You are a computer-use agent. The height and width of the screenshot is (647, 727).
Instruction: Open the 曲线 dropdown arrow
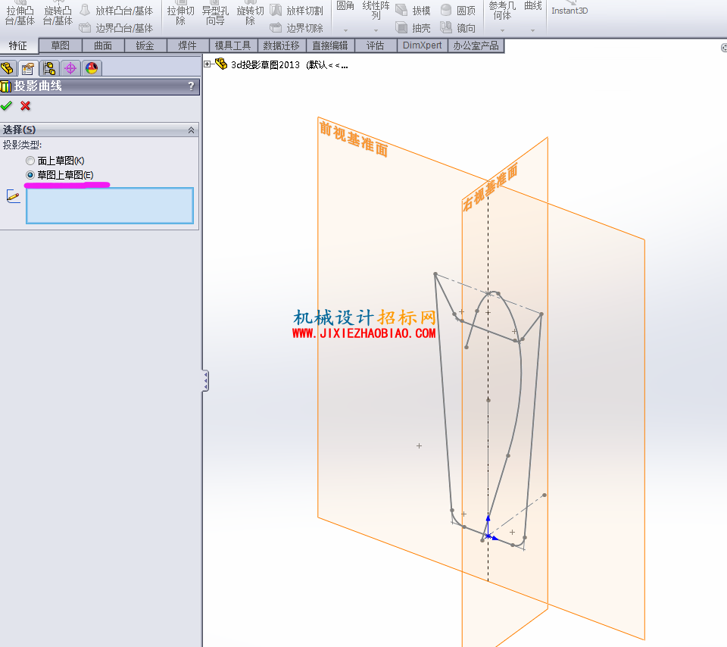pyautogui.click(x=532, y=30)
